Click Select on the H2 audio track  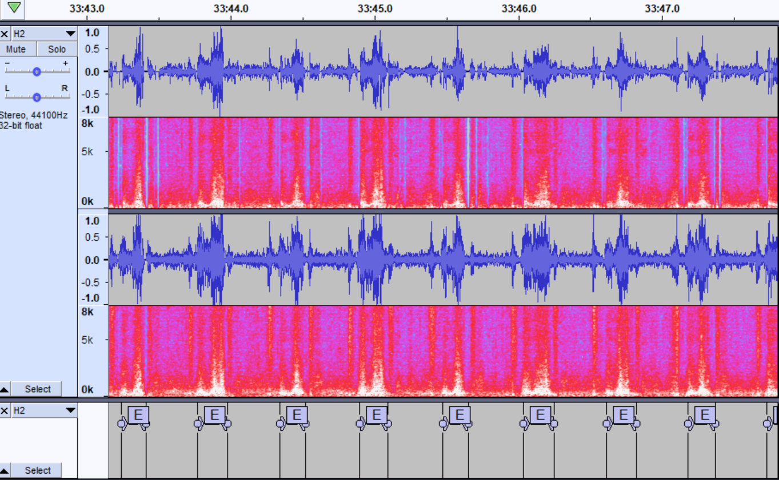[38, 389]
